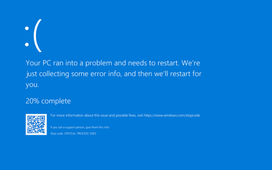Click the colon eyes of the sad face
Viewport: 272px width, 170px height.
pos(27,37)
